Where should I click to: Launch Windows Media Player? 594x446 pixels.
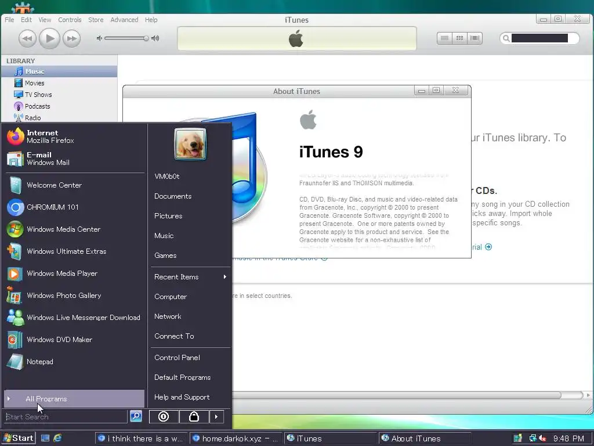point(75,274)
